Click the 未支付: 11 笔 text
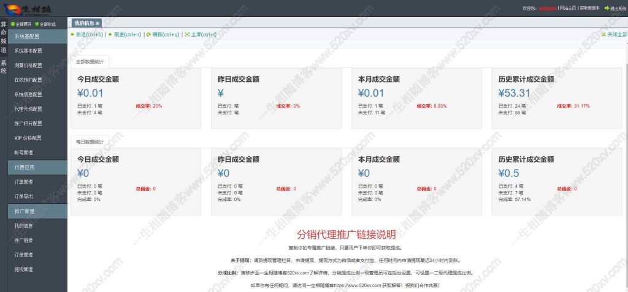 pyautogui.click(x=372, y=113)
